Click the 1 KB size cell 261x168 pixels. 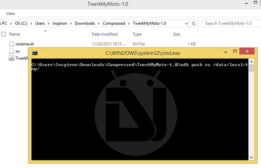pyautogui.click(x=192, y=44)
